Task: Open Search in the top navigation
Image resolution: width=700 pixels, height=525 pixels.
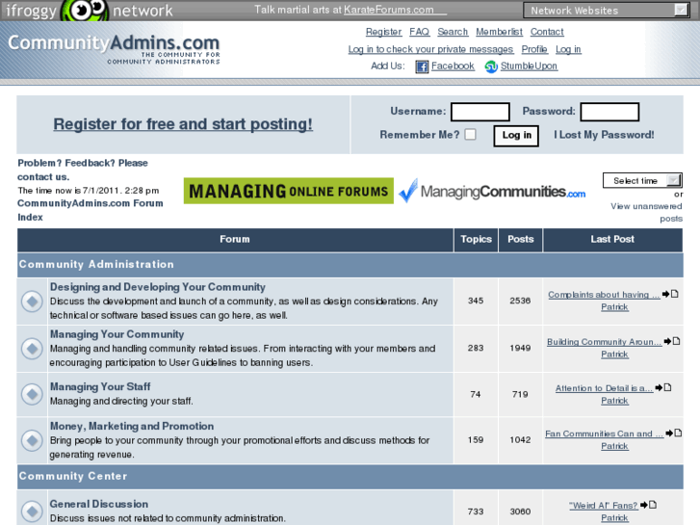Action: click(453, 32)
